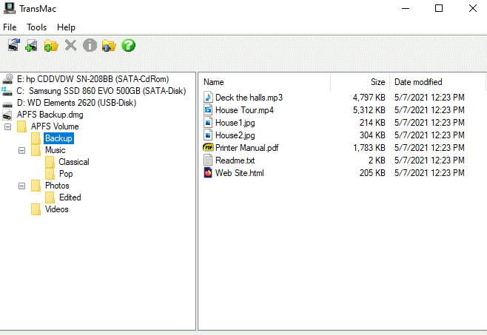Screen dimensions: 487x335
Task: Click the new folder toolbar icon
Action: point(51,46)
